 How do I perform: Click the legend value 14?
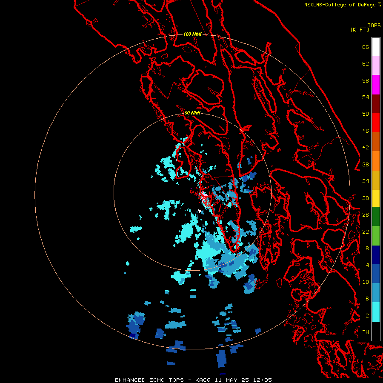tap(366, 265)
